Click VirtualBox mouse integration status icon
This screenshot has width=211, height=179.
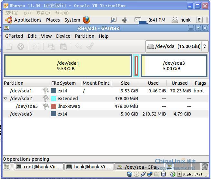[173, 174]
